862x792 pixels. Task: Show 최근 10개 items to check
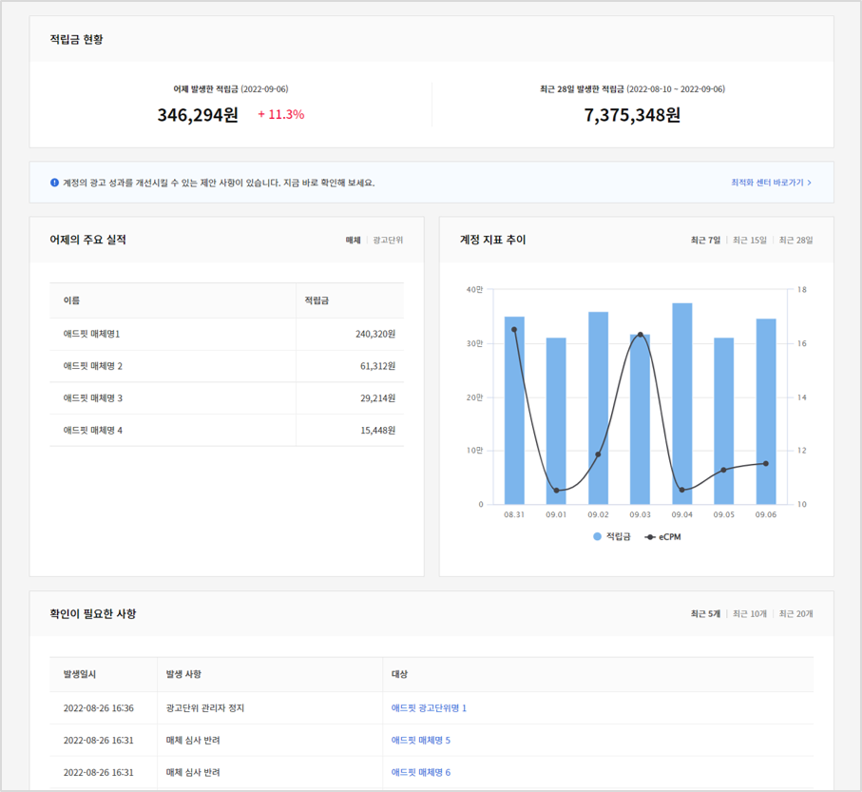tap(749, 614)
